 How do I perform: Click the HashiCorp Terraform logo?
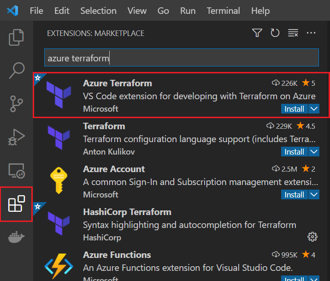pos(59,223)
